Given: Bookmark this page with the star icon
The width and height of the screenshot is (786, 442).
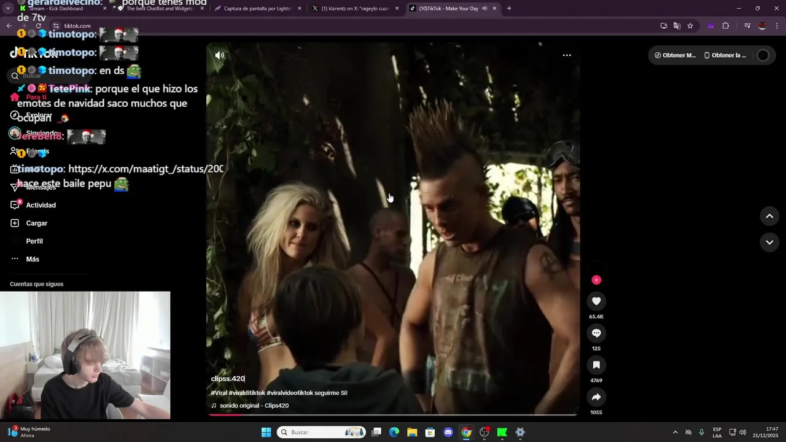Looking at the screenshot, I should pyautogui.click(x=690, y=26).
